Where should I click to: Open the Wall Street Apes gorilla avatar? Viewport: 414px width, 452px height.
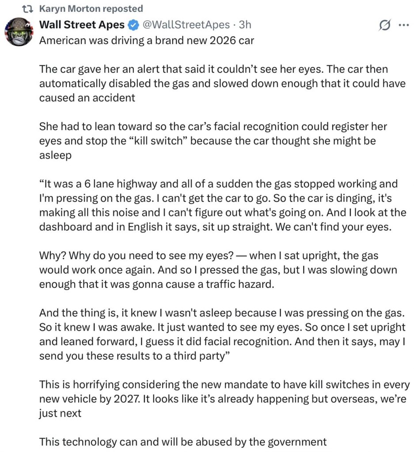point(19,32)
